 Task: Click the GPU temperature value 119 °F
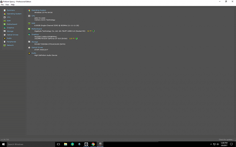click(72, 39)
